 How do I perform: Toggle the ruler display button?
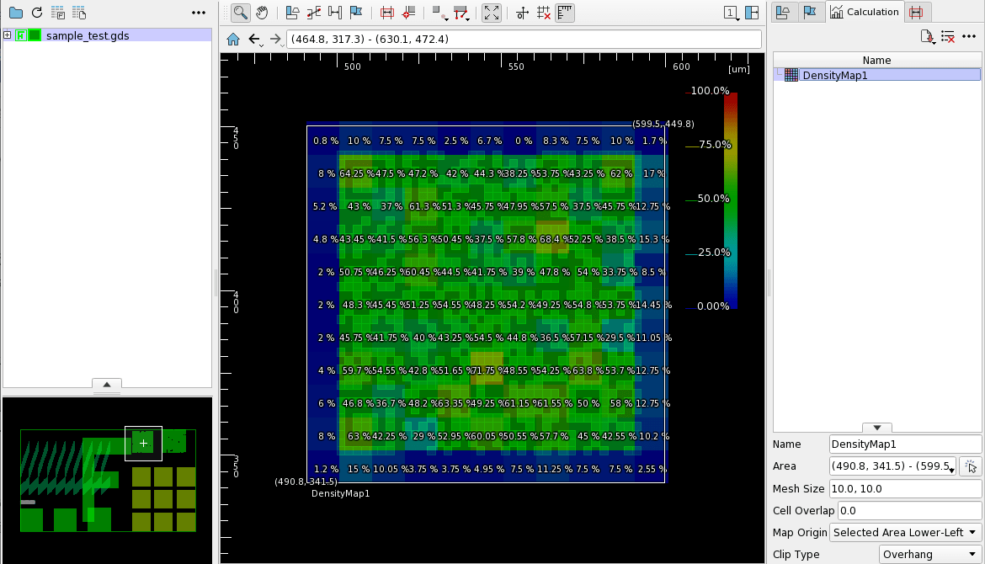pyautogui.click(x=565, y=13)
